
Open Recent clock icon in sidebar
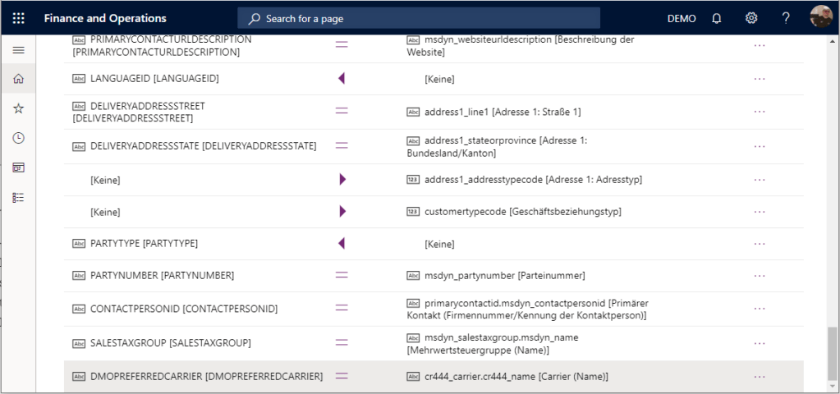click(x=18, y=138)
